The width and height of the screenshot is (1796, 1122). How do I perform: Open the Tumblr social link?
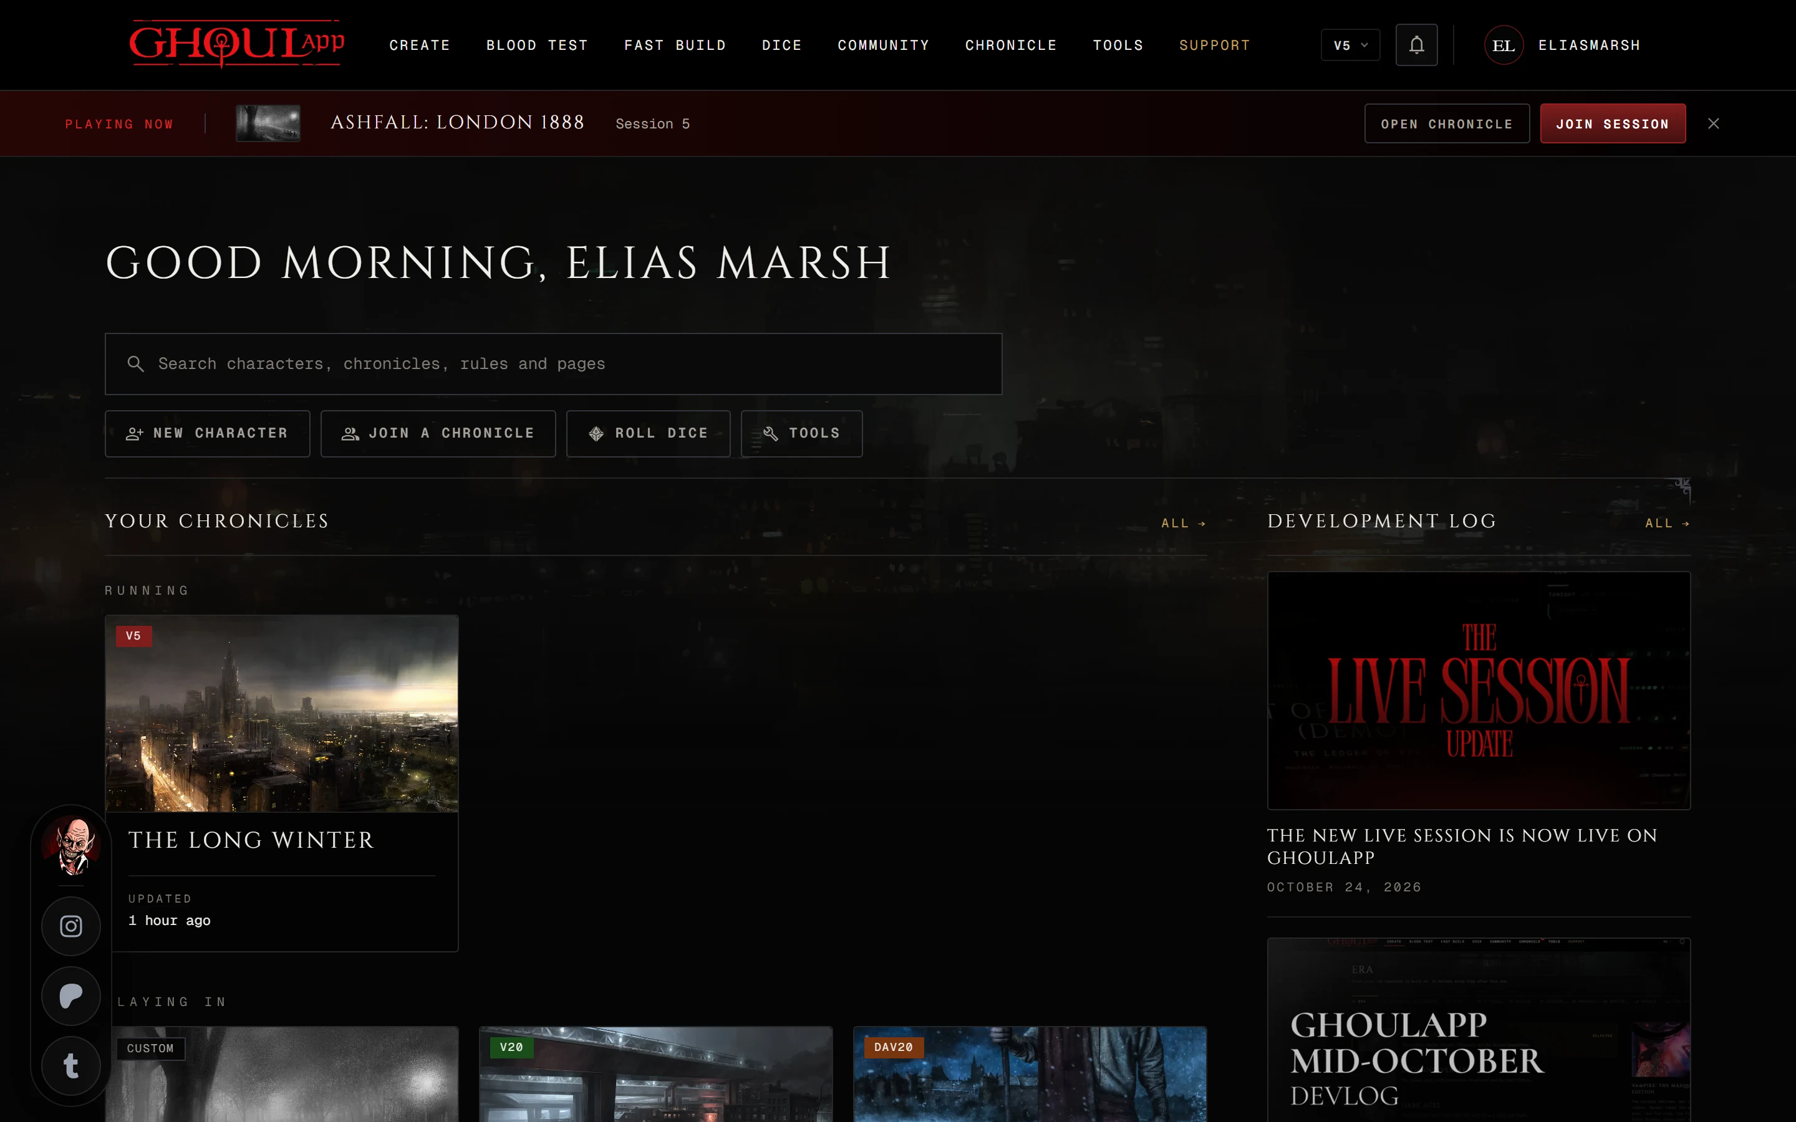pos(71,1066)
